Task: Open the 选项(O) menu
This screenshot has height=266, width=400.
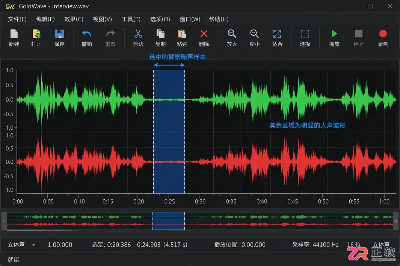Action: [x=160, y=19]
